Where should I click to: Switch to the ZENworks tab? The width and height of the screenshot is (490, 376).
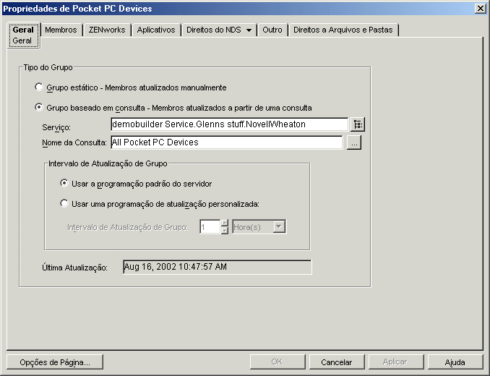(x=107, y=30)
